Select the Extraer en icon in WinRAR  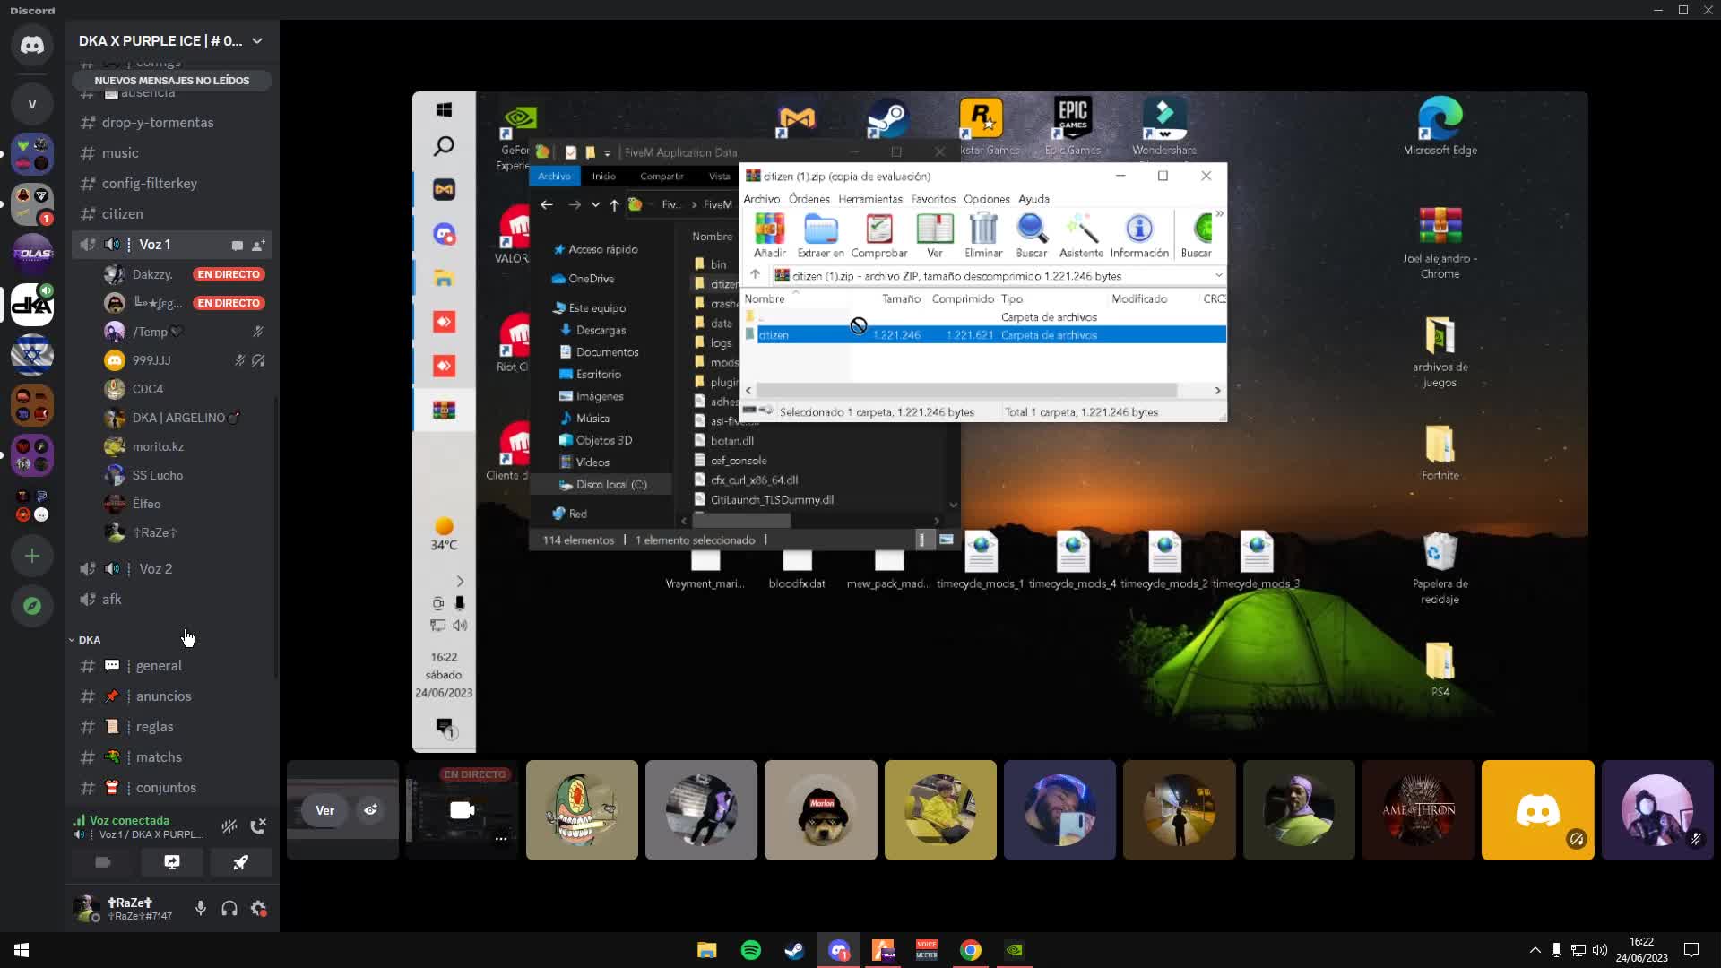pos(820,235)
